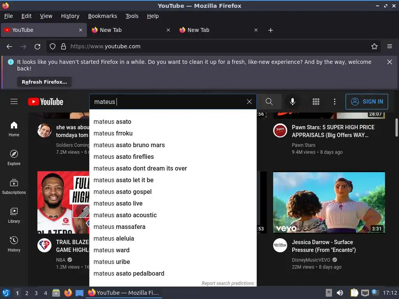Open Explore in the sidebar
The width and height of the screenshot is (399, 299).
coord(14,158)
